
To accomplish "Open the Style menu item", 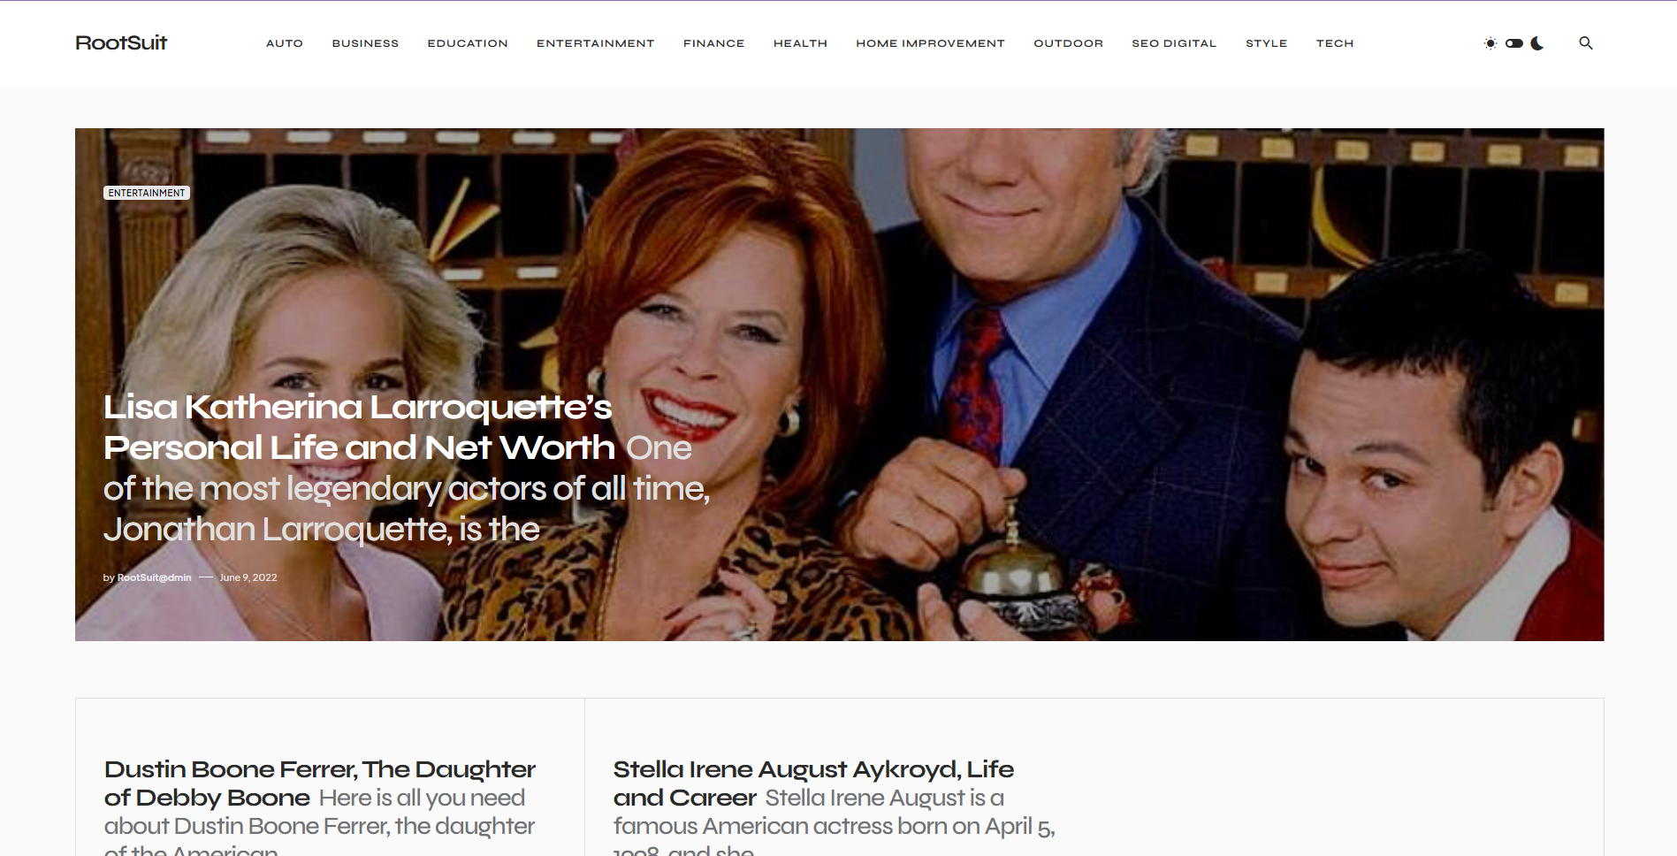I will (1267, 43).
